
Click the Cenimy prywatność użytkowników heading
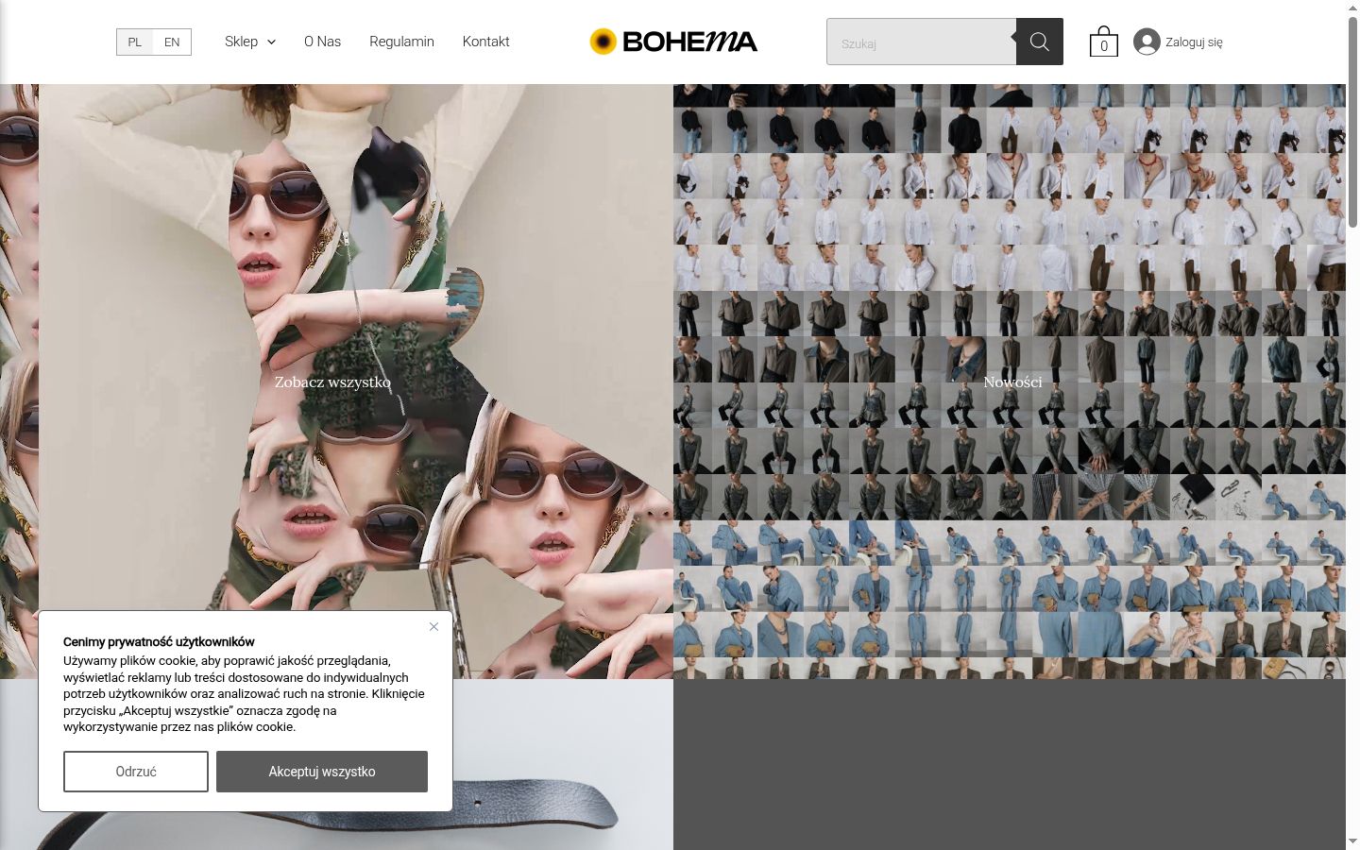[159, 641]
